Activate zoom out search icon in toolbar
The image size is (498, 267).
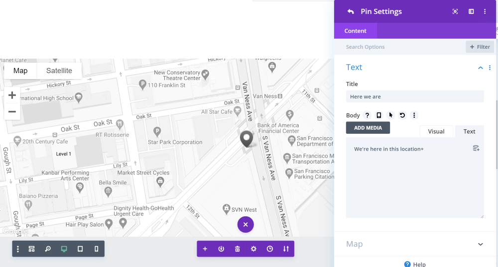point(48,249)
